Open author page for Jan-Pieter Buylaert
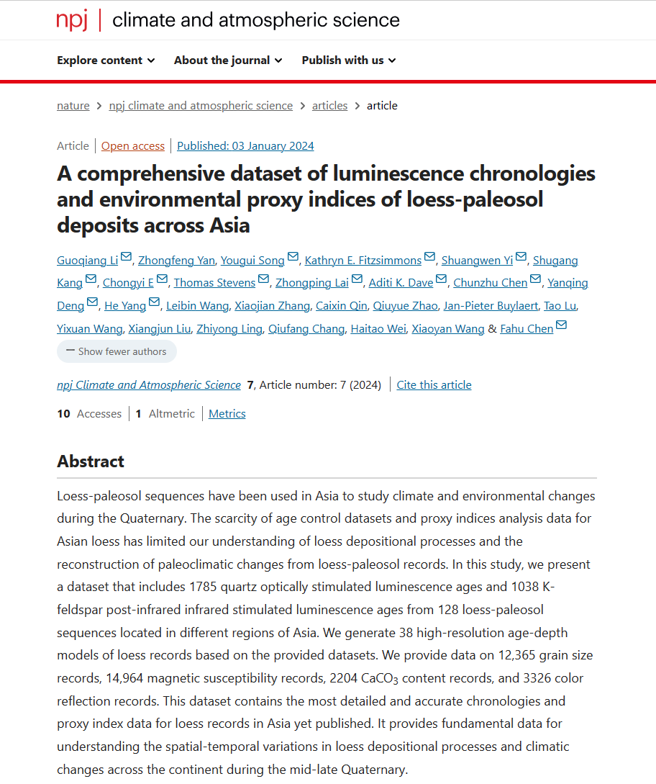Image resolution: width=656 pixels, height=784 pixels. coord(491,306)
